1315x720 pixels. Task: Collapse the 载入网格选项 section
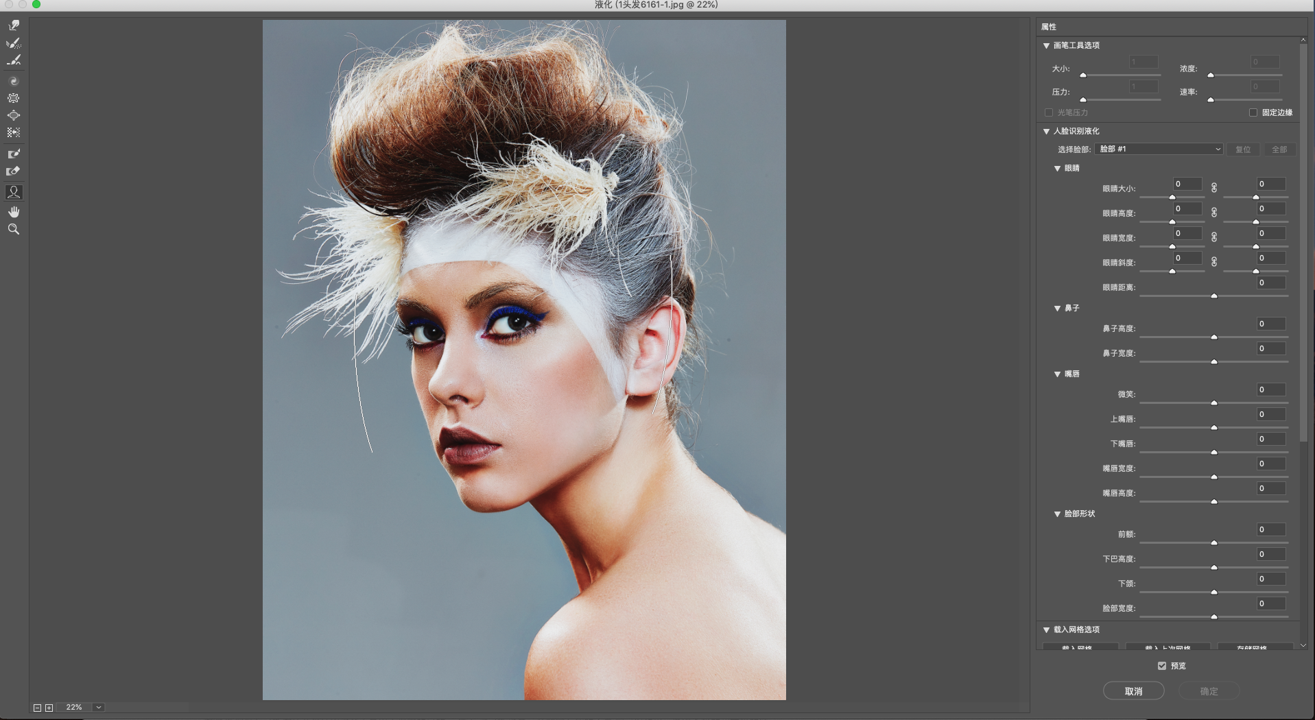1047,629
